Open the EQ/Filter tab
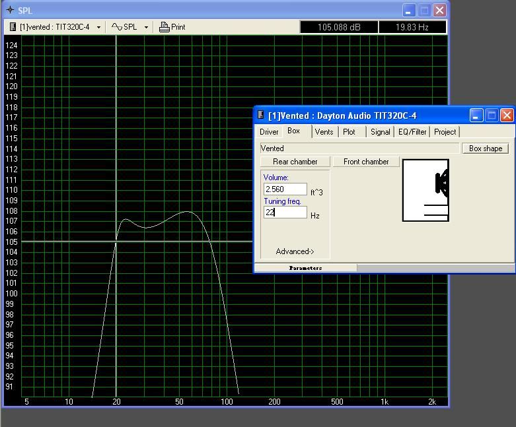The width and height of the screenshot is (516, 427). 412,132
